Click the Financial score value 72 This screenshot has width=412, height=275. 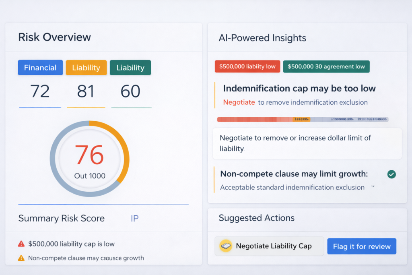tap(40, 91)
